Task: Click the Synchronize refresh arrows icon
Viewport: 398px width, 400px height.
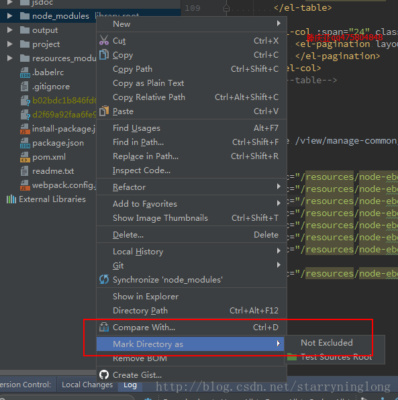Action: pos(104,279)
